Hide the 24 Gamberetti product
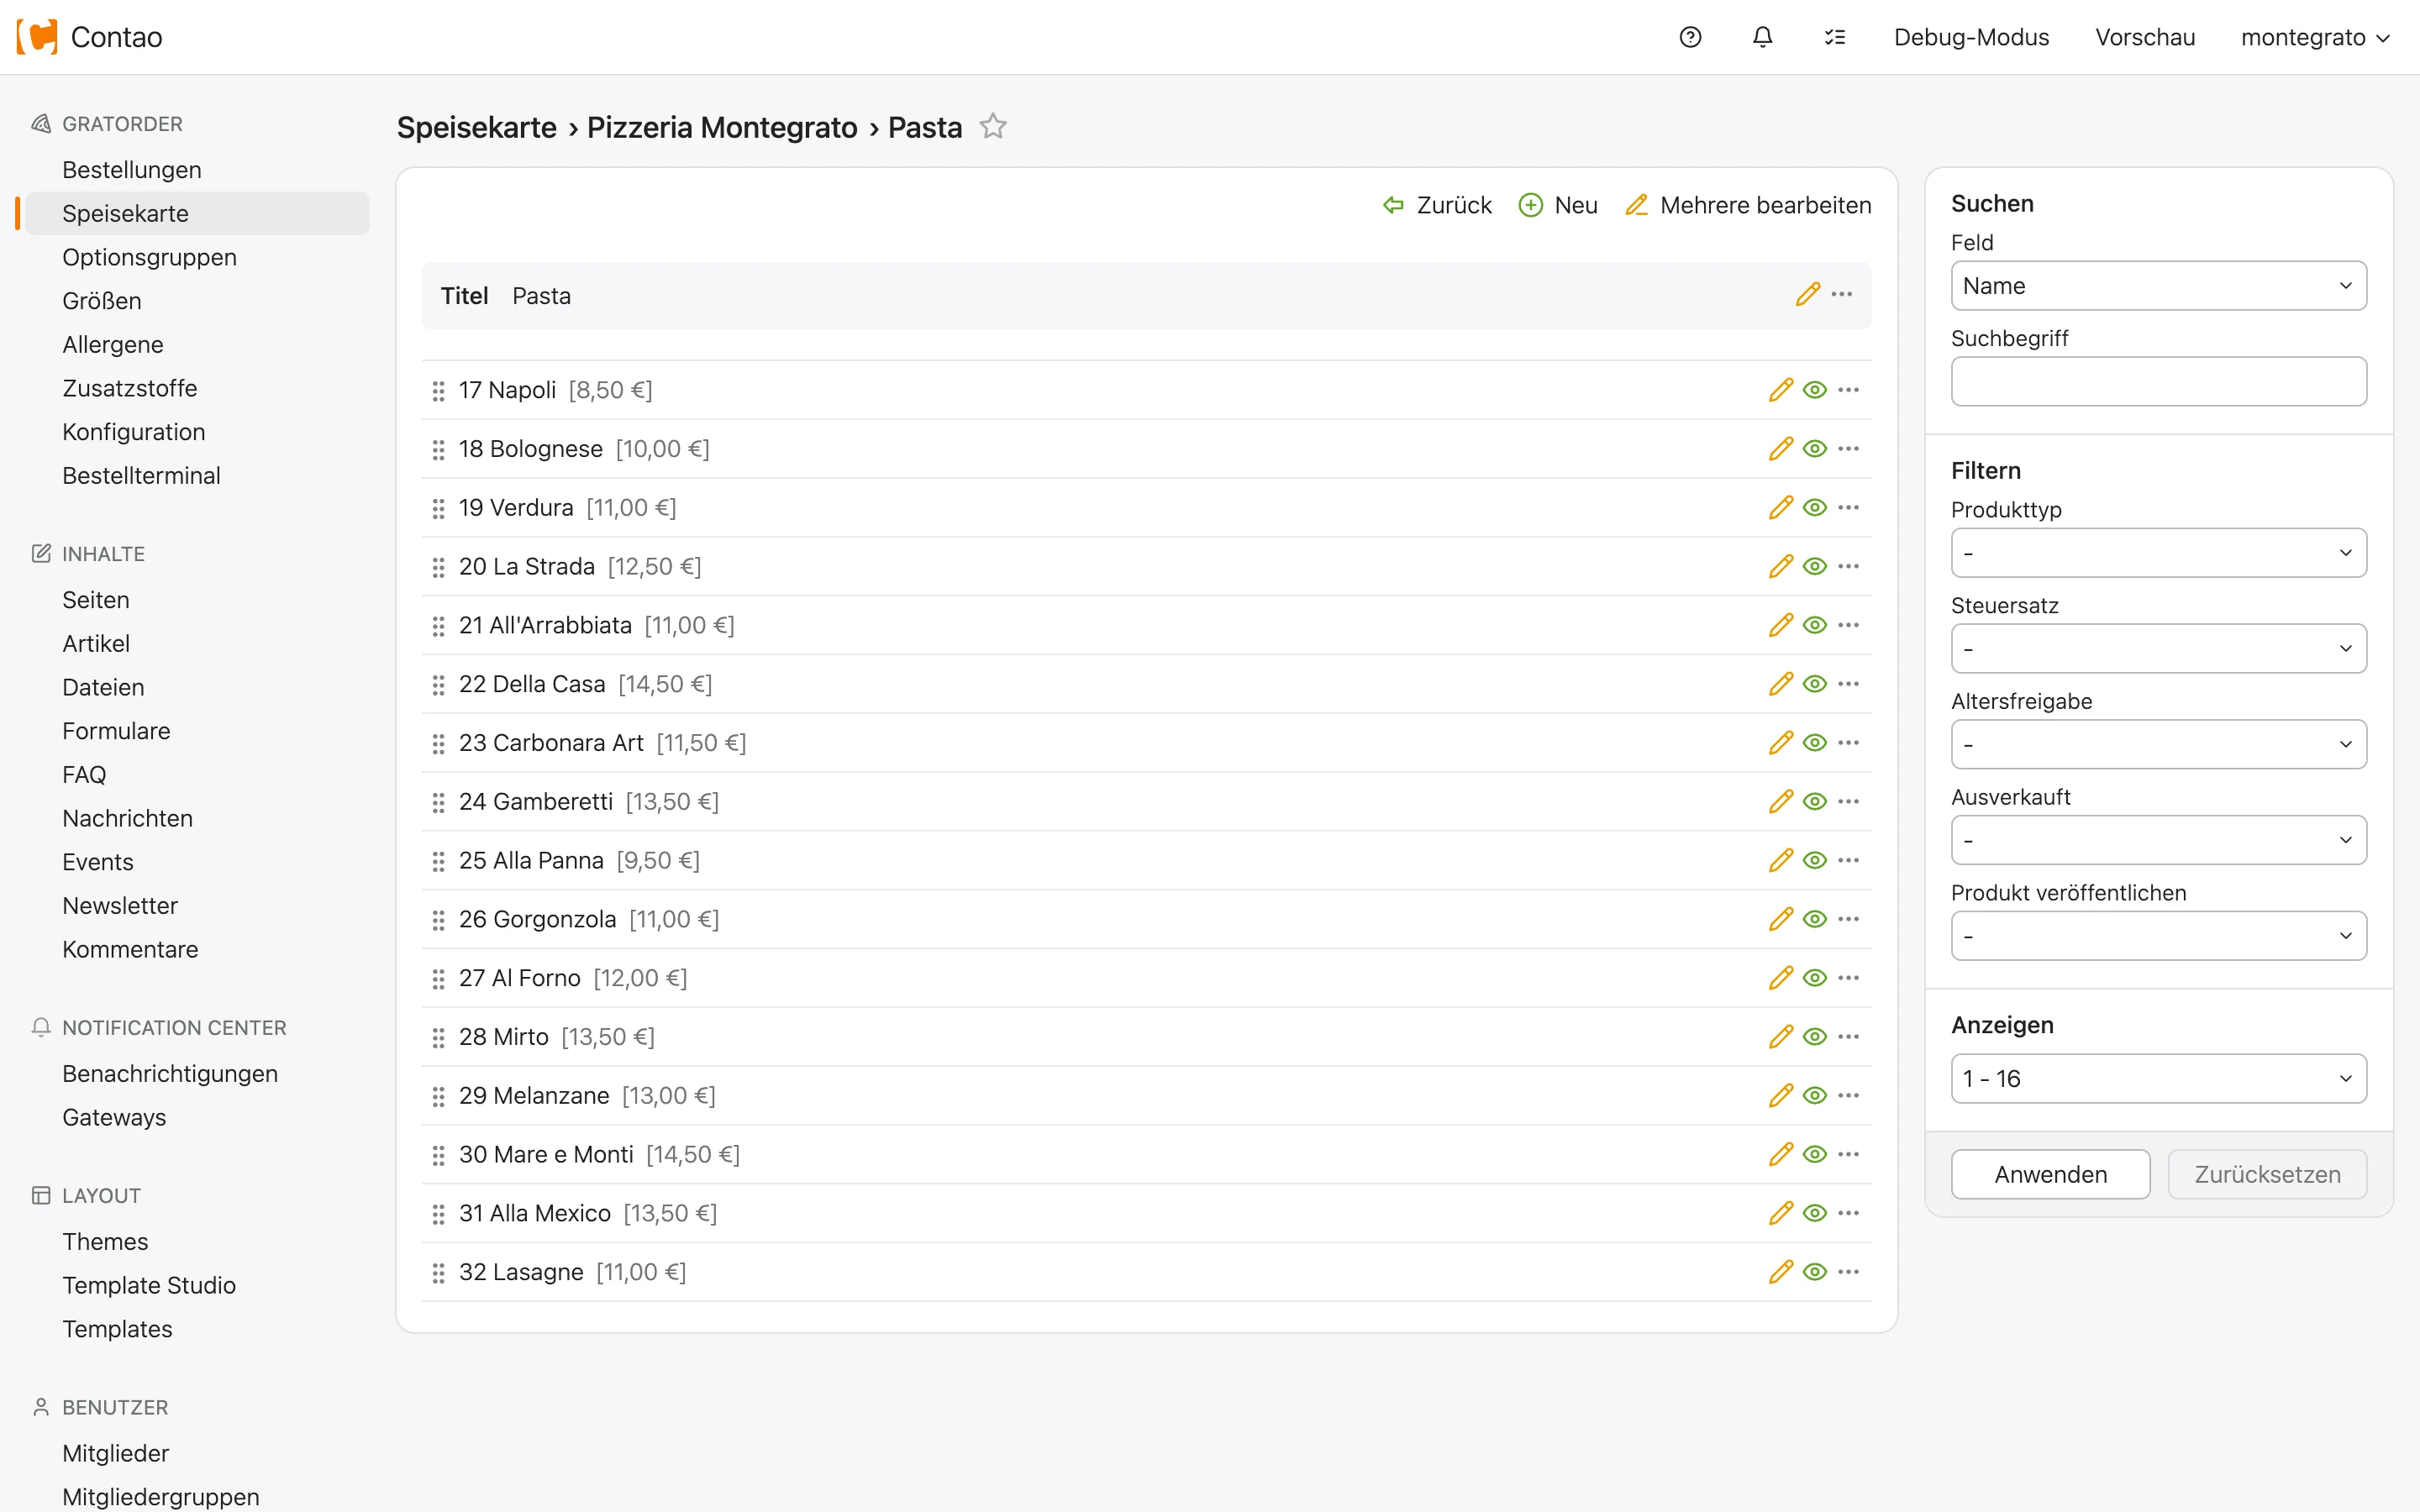The image size is (2420, 1512). (x=1815, y=802)
